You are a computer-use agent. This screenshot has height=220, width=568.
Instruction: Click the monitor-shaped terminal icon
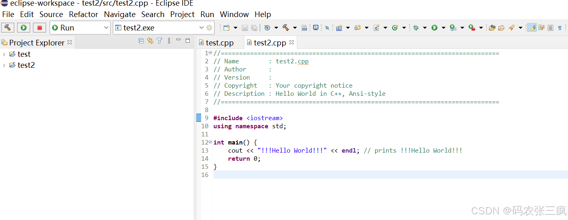point(316,28)
